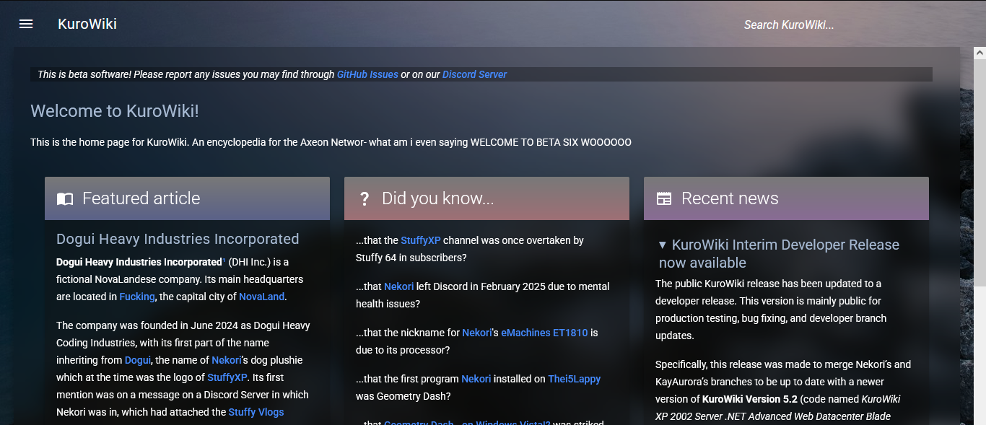
Task: Open the eMachines ET1810 link
Action: [x=545, y=333]
